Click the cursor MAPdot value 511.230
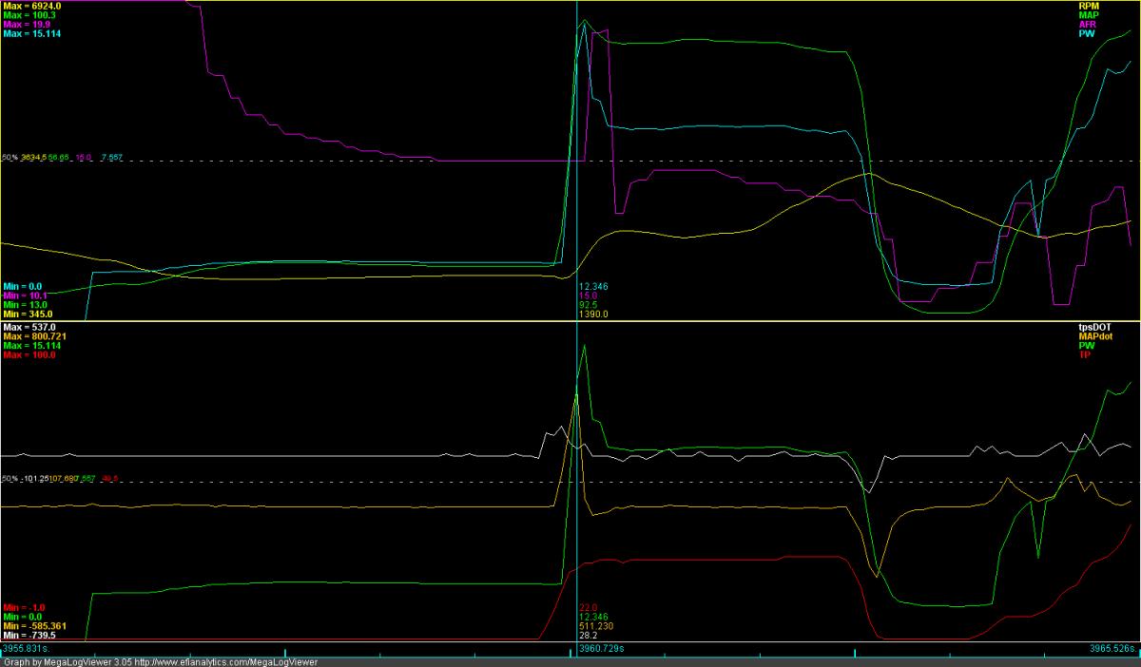This screenshot has height=667, width=1141. (x=596, y=625)
